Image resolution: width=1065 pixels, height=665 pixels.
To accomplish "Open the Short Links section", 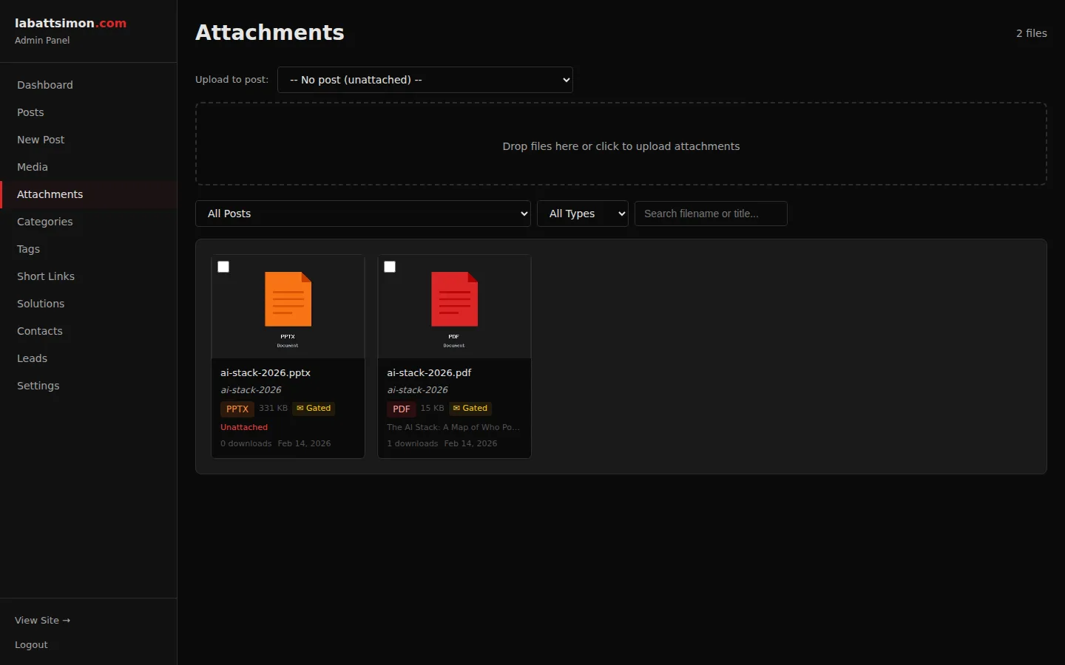I will click(46, 276).
